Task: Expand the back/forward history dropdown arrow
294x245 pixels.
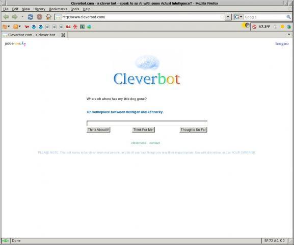Action: pyautogui.click(x=22, y=17)
